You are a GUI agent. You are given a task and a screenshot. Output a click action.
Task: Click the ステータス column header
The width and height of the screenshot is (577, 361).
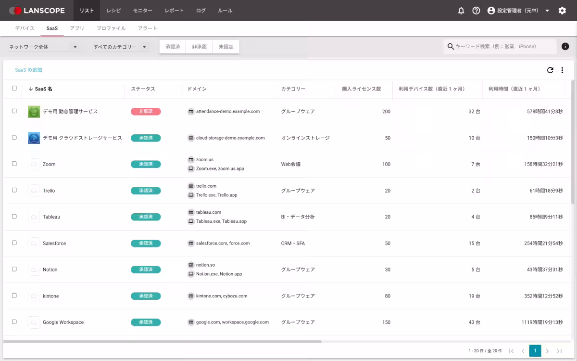[x=143, y=89]
